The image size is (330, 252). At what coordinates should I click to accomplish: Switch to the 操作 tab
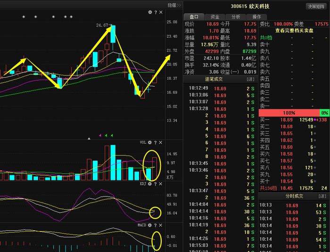point(256,17)
